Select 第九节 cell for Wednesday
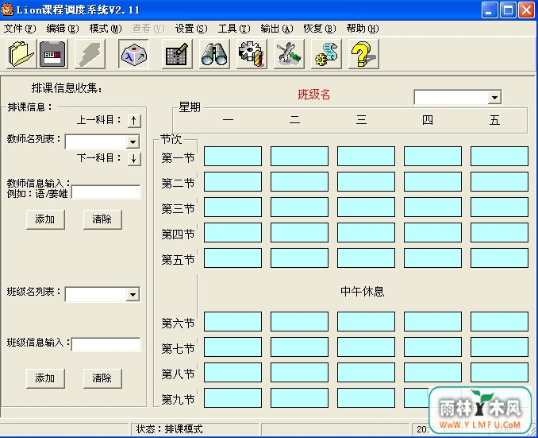This screenshot has width=538, height=438. click(x=366, y=397)
